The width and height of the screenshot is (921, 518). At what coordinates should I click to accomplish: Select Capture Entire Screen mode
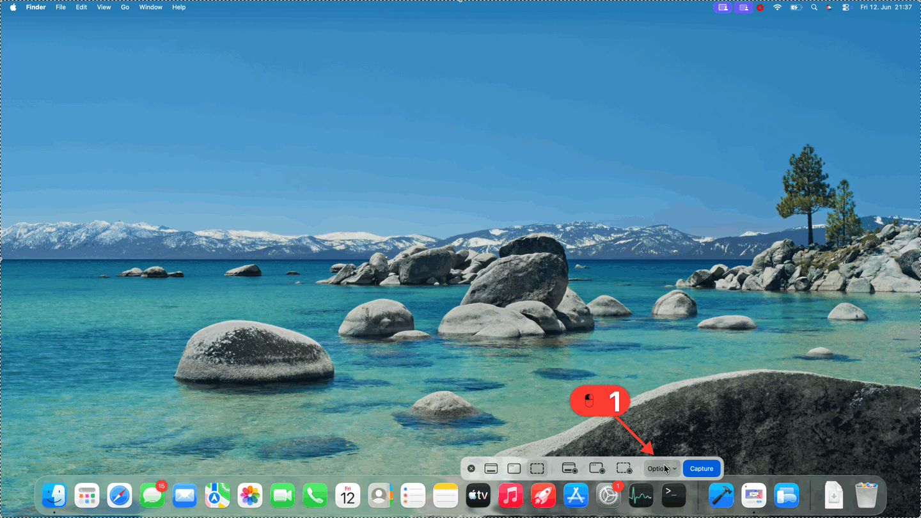click(491, 469)
